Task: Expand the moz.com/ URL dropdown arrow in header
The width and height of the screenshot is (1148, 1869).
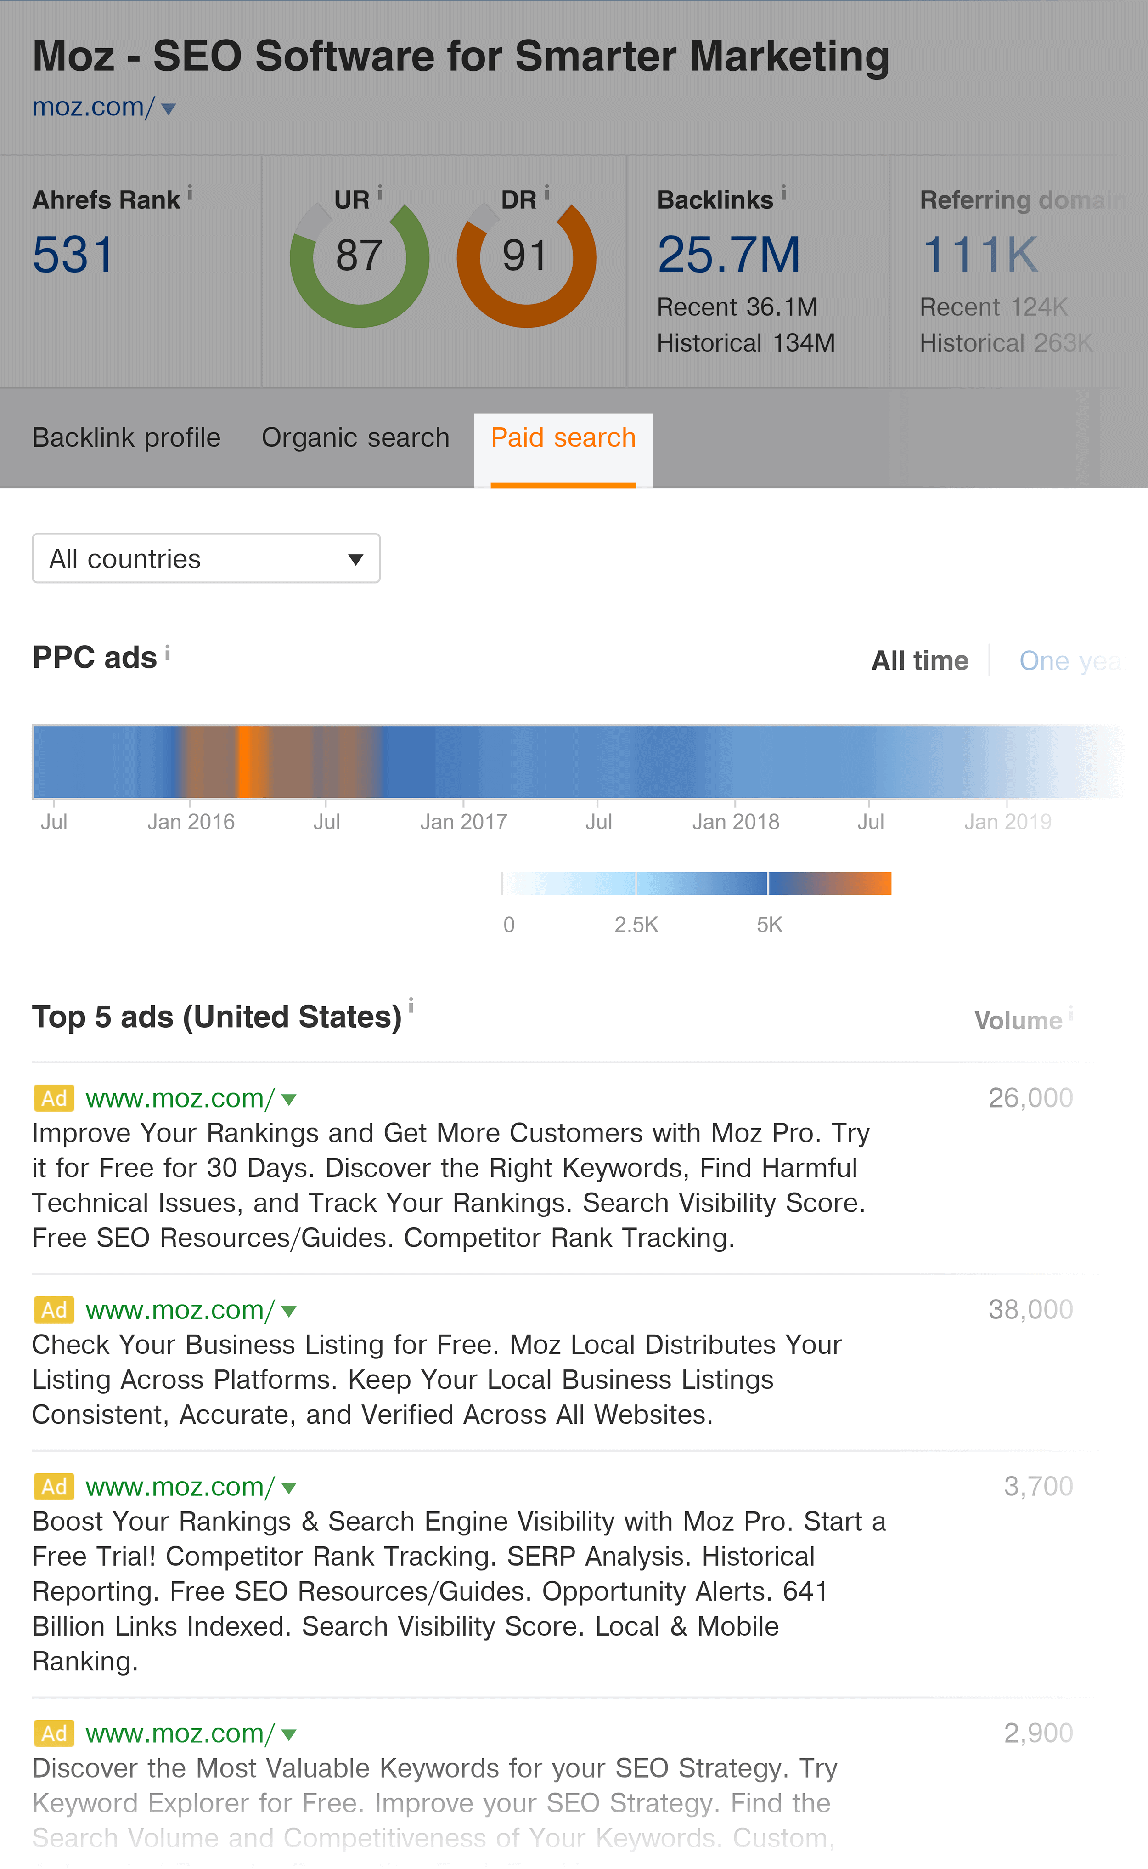Action: pos(169,108)
